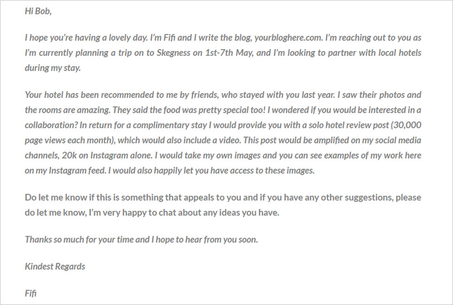Click the word 'Skegness' in first paragraph
Viewport: 453px width, 305px height.
click(x=173, y=53)
